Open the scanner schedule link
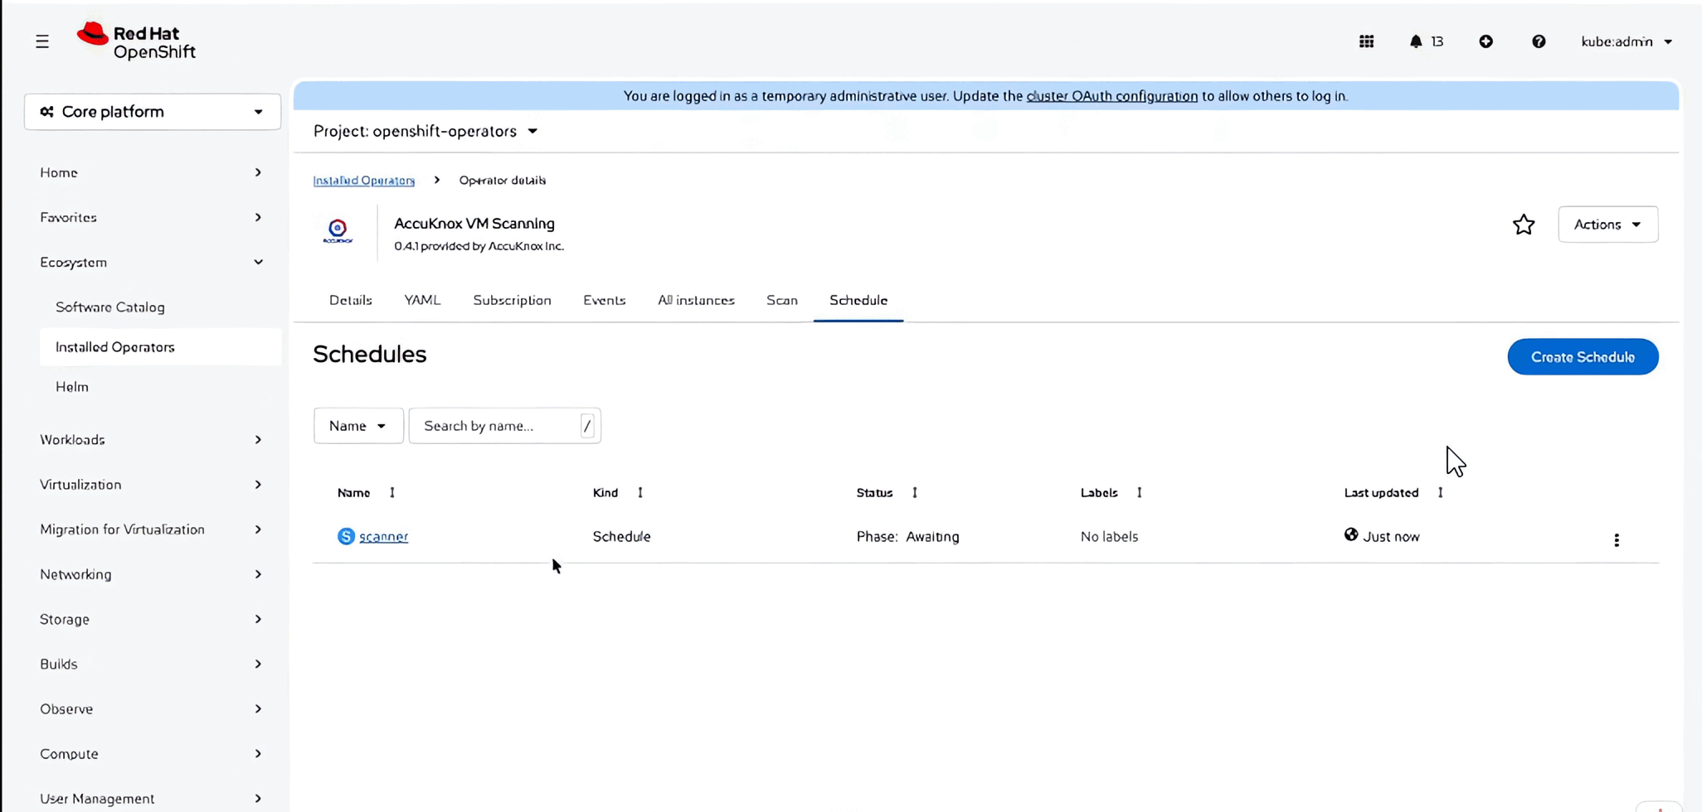The height and width of the screenshot is (812, 1702). click(383, 537)
